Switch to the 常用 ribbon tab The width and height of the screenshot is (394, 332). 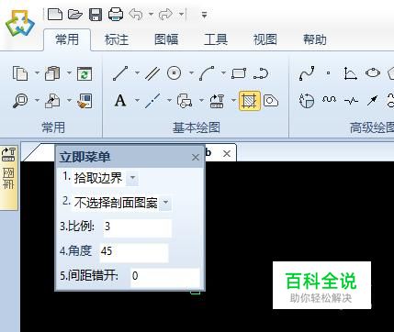[x=67, y=39]
